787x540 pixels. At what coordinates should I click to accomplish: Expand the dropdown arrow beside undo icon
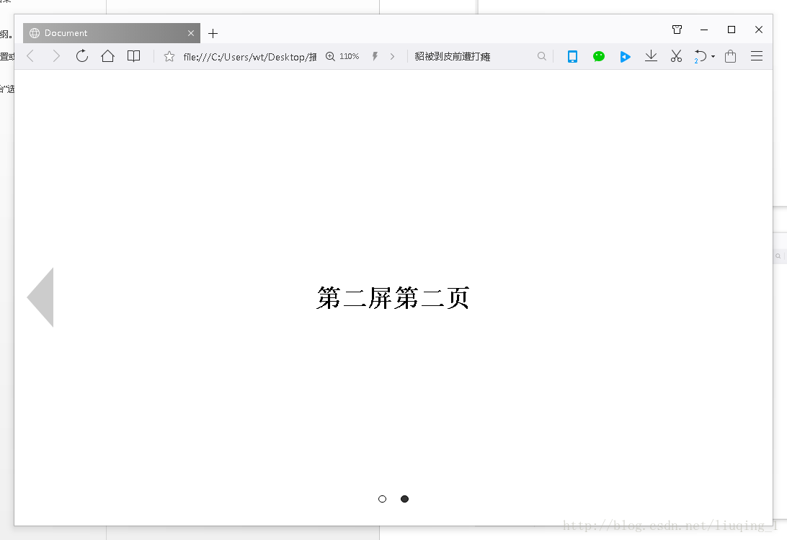click(x=713, y=57)
